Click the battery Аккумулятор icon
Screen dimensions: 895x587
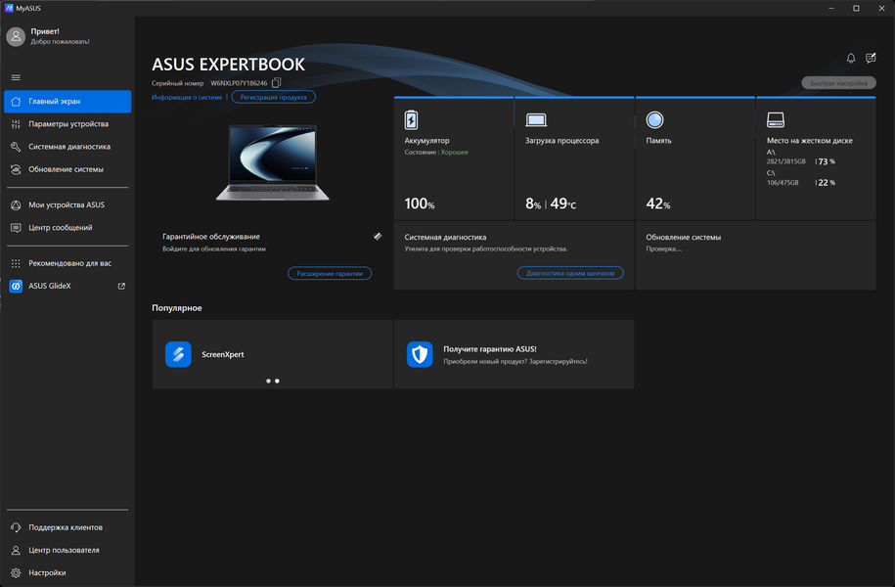pyautogui.click(x=411, y=120)
